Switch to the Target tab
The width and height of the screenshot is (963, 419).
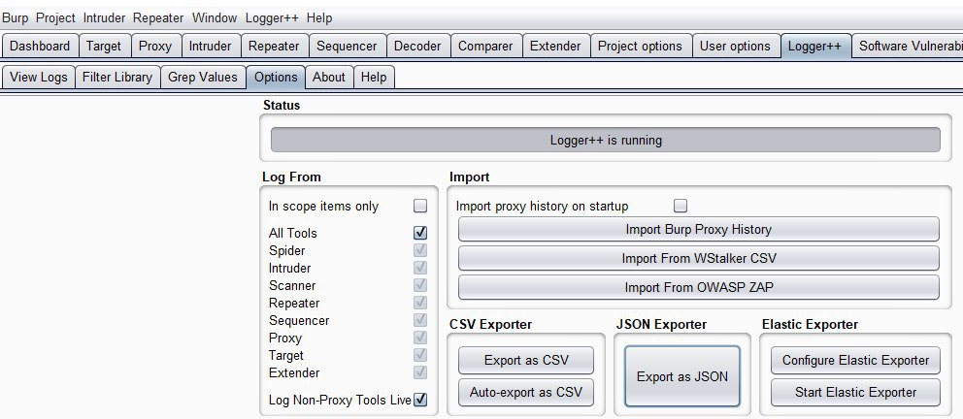(x=104, y=46)
